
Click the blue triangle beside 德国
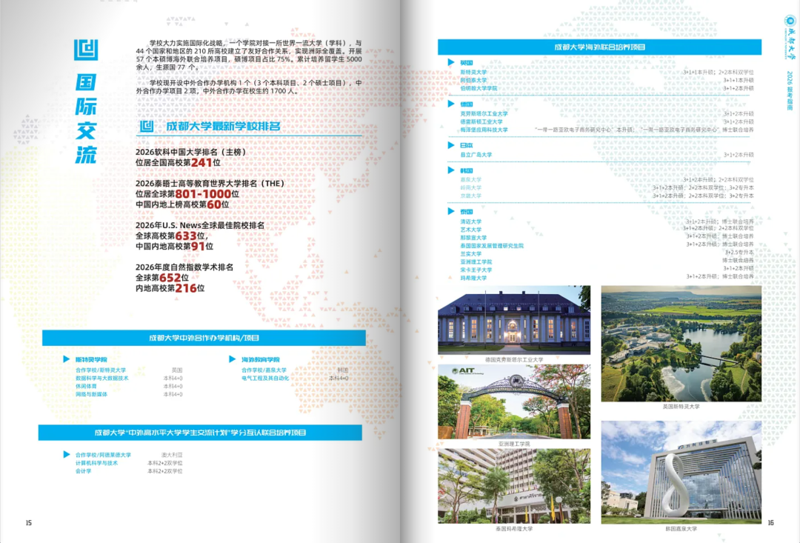(x=451, y=104)
